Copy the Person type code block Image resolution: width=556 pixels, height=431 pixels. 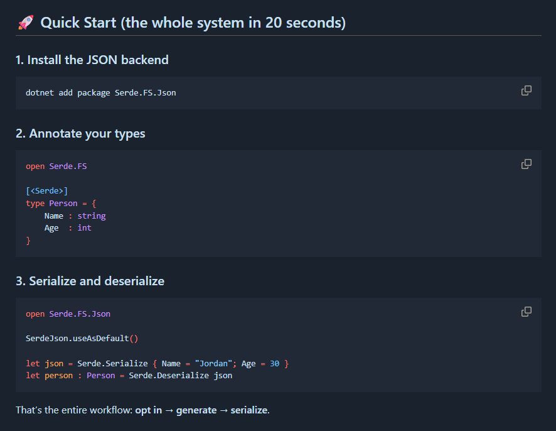tap(527, 164)
